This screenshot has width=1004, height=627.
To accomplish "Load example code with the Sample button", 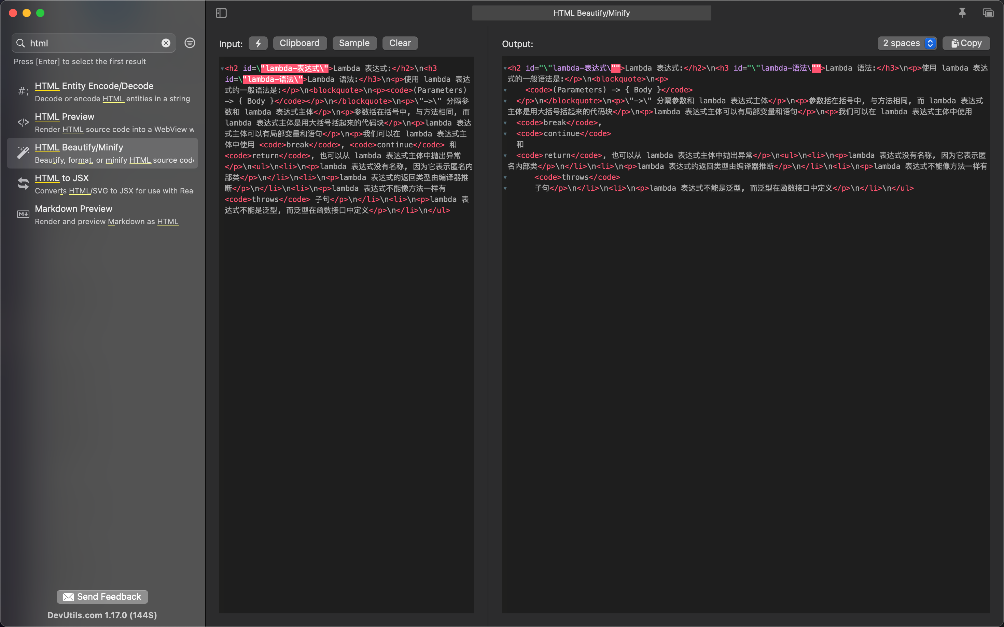I will [x=354, y=43].
